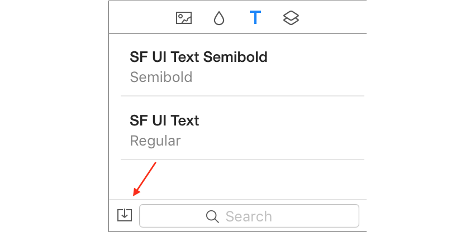Open the stacked Layers tab icon

point(291,18)
